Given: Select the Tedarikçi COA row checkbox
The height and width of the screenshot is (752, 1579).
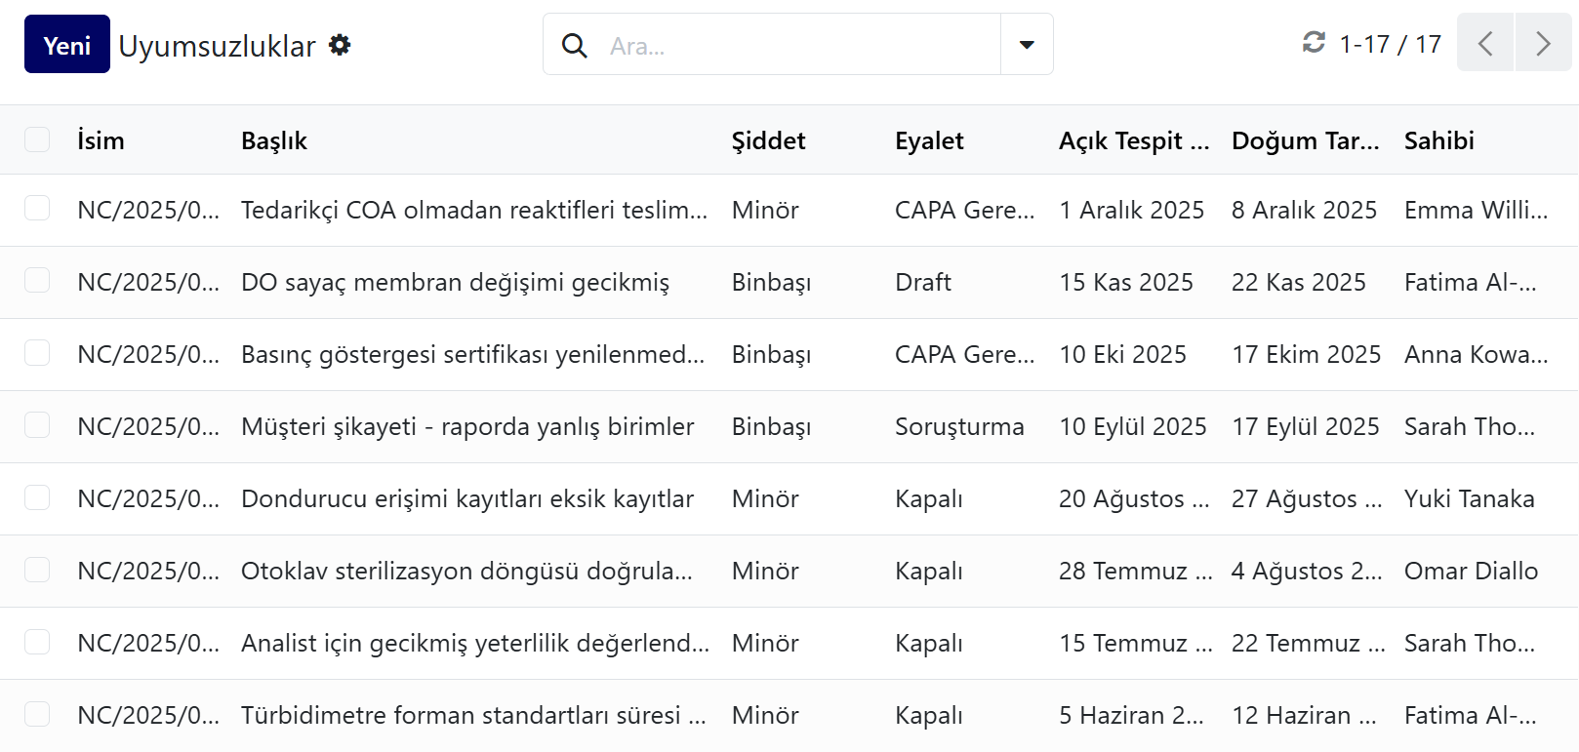Looking at the screenshot, I should [37, 208].
